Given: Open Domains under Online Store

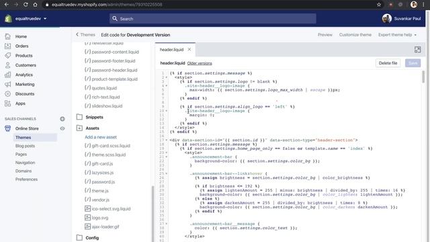Looking at the screenshot, I should click(24, 171).
